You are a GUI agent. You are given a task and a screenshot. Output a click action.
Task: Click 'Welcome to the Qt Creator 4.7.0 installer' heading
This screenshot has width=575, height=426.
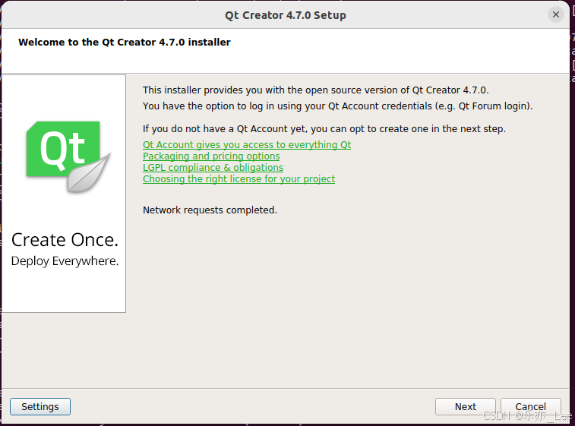(125, 43)
